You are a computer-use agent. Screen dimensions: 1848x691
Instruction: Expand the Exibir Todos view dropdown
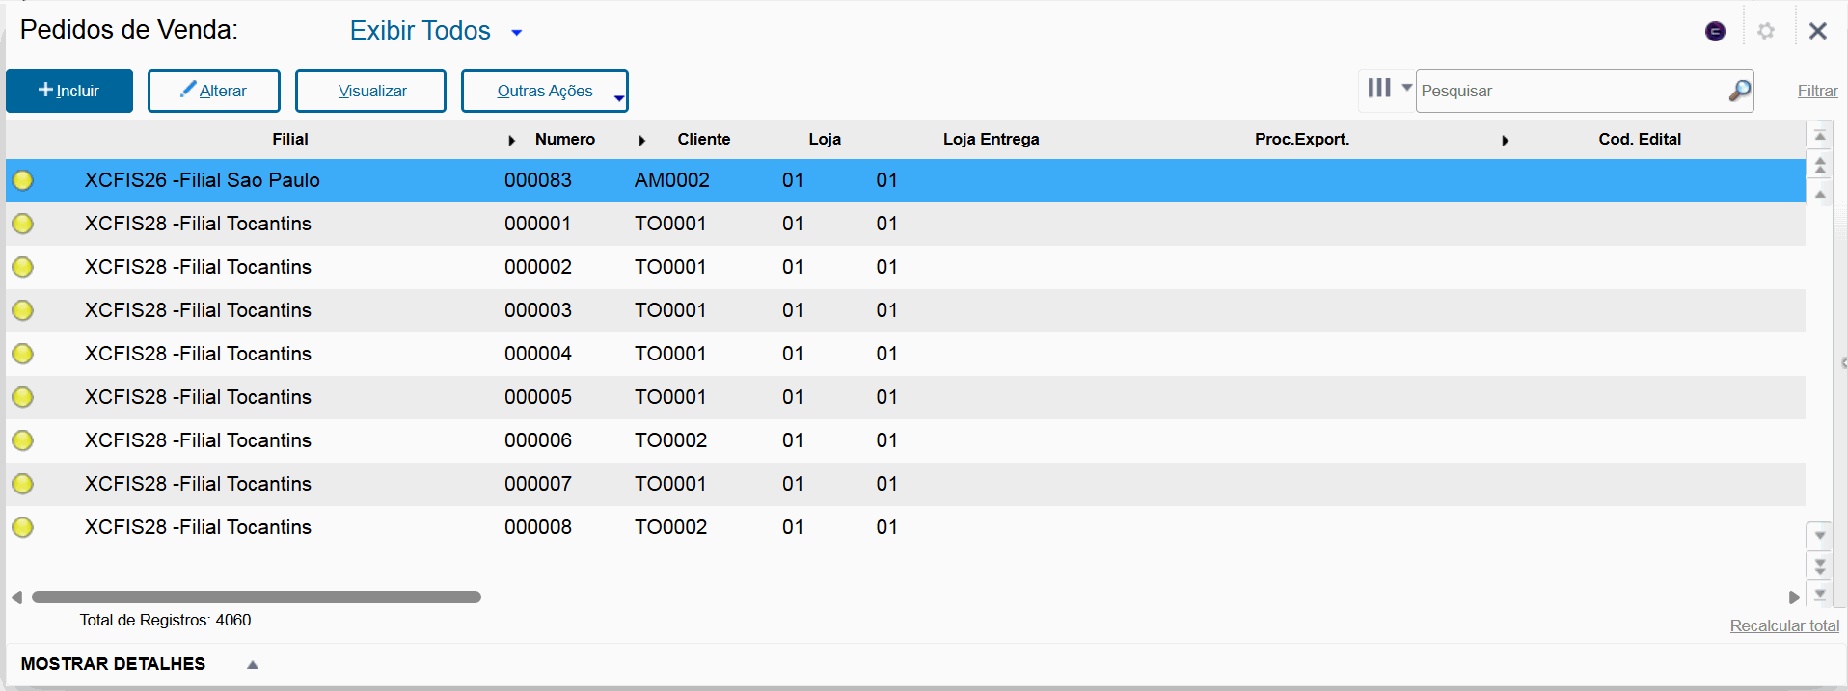(517, 32)
